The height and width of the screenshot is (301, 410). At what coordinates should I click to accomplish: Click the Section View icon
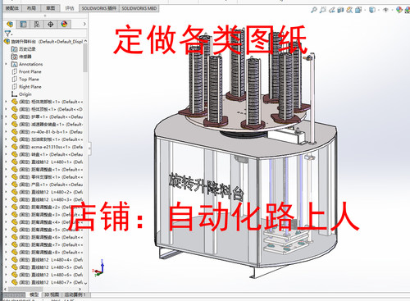click(x=340, y=10)
